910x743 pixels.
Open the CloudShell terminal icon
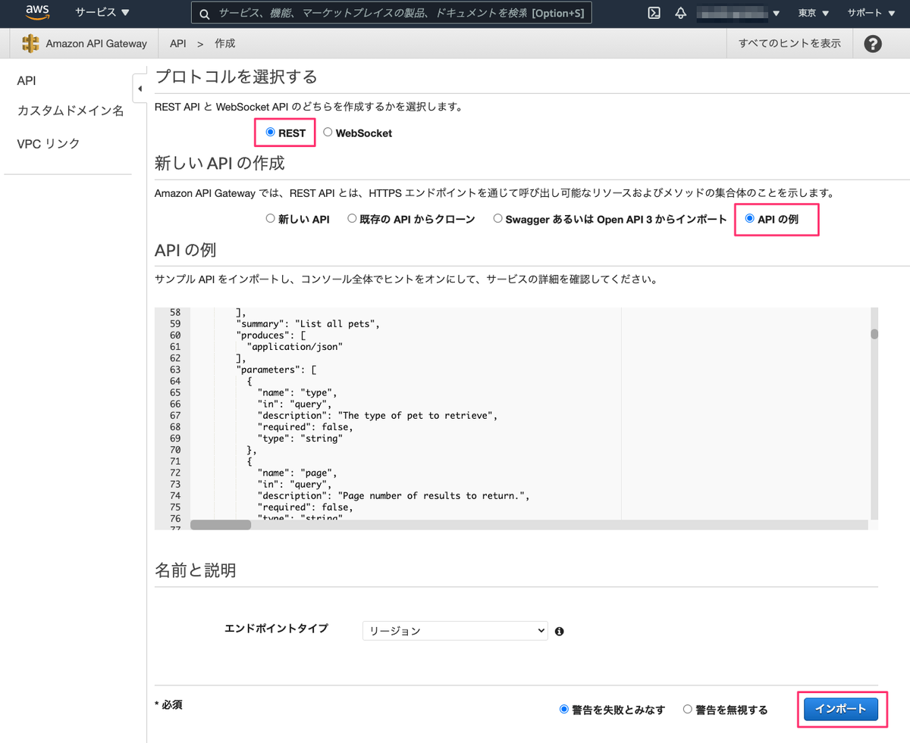pyautogui.click(x=654, y=14)
